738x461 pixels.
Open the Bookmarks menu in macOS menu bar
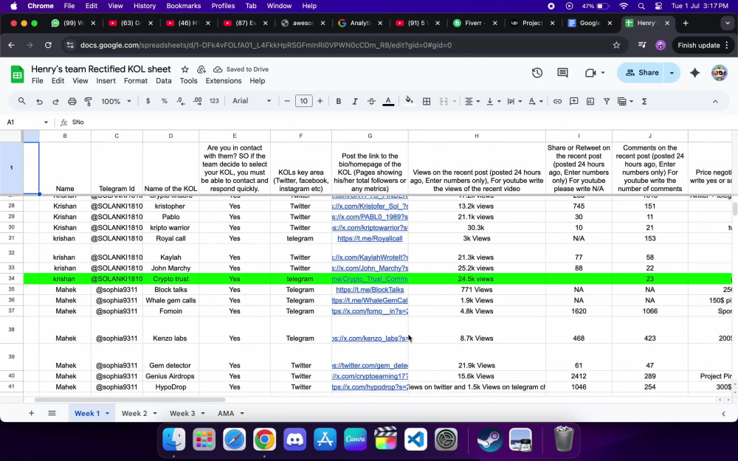184,6
